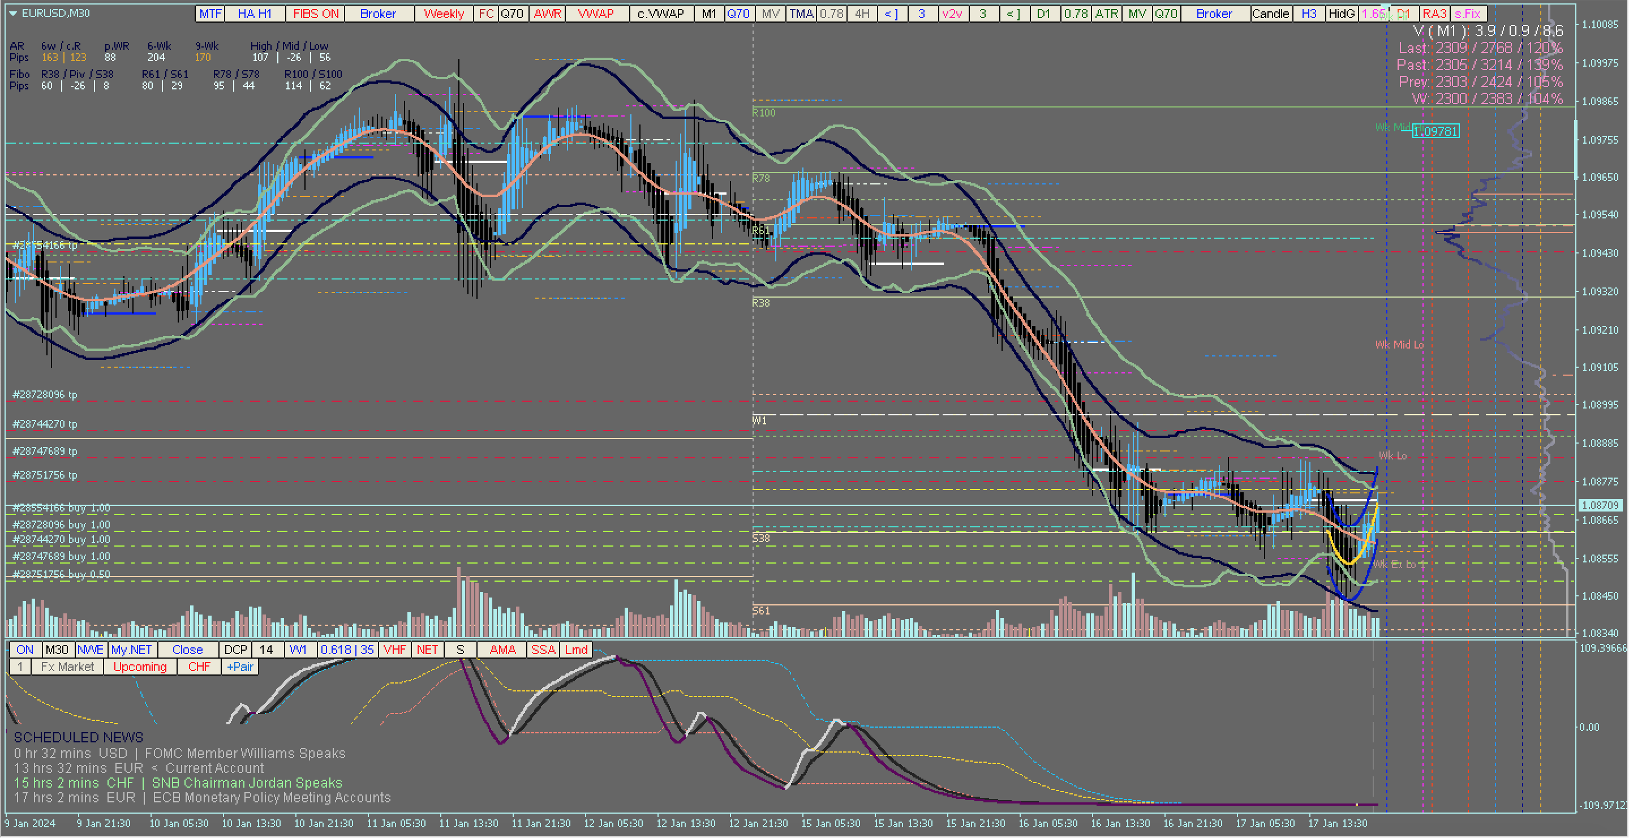Select the CHF currency filter button
The height and width of the screenshot is (838, 1629).
click(x=199, y=667)
